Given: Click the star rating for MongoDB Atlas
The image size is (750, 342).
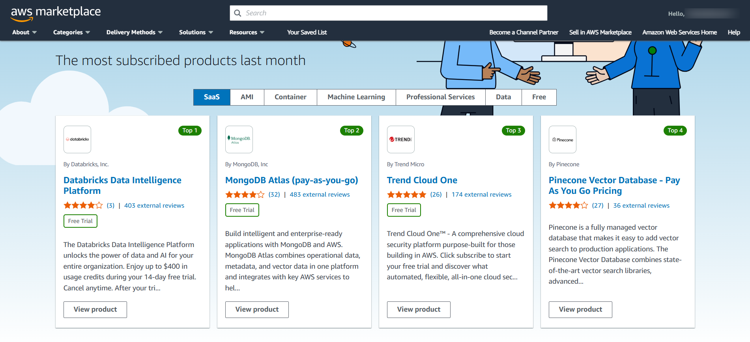Looking at the screenshot, I should [245, 195].
